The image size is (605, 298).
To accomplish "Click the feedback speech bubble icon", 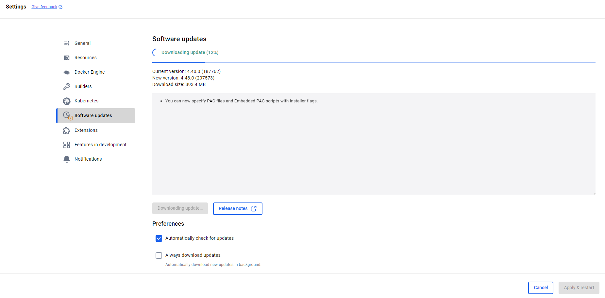I will click(60, 7).
